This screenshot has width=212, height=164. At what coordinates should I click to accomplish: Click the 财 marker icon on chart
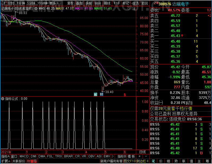101,94
